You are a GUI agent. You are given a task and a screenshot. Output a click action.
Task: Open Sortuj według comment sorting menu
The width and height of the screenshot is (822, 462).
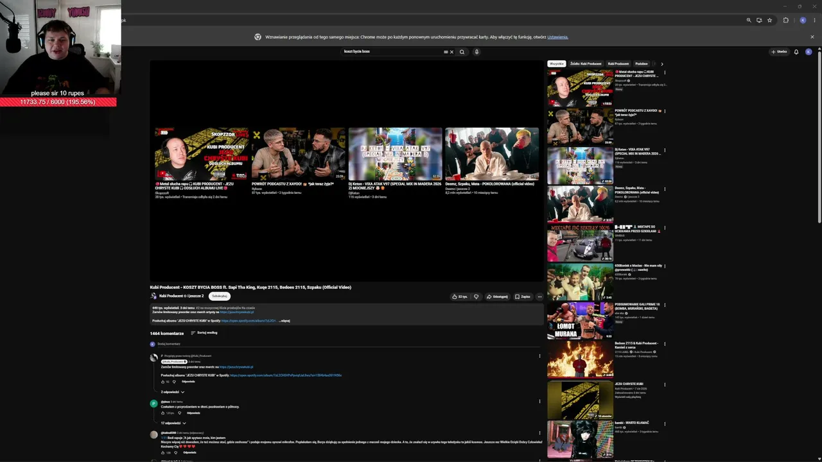[204, 333]
